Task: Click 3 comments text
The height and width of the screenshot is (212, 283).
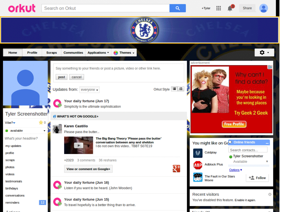Action: click(86, 160)
